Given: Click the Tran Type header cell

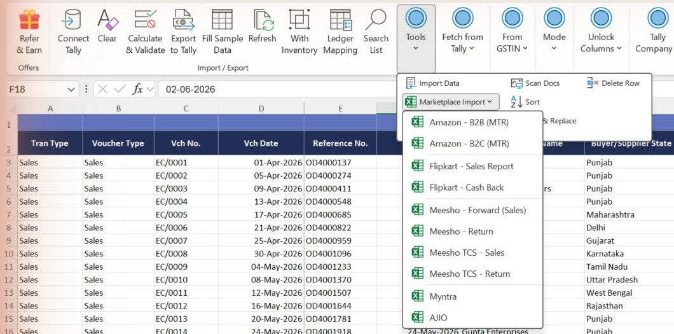Looking at the screenshot, I should tap(50, 143).
